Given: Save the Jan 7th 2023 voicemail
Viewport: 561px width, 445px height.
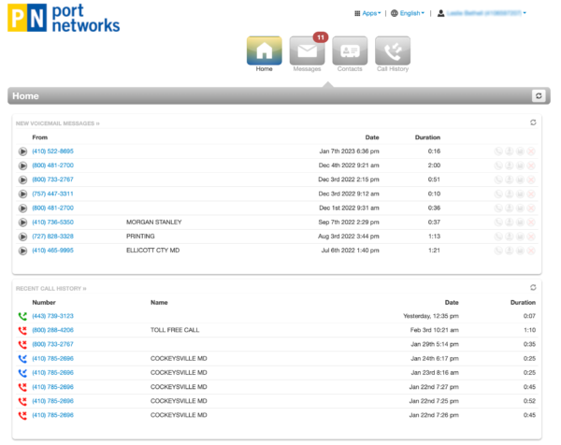Looking at the screenshot, I should click(520, 151).
